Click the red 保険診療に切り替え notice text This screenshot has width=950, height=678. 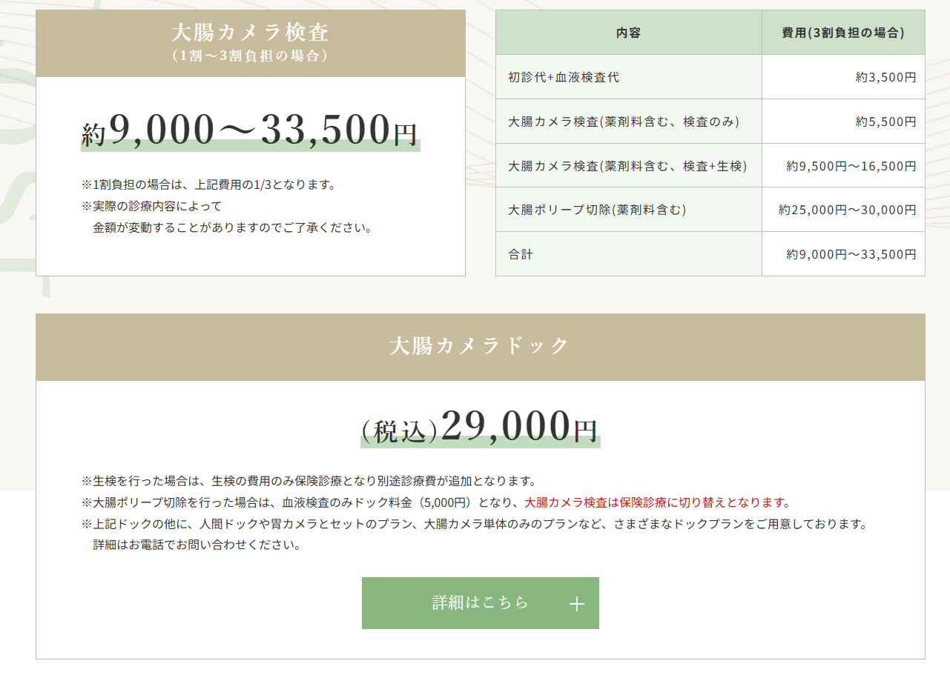657,502
